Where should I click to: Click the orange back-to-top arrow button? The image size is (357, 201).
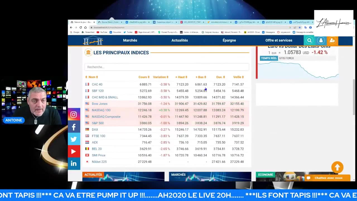(x=337, y=167)
